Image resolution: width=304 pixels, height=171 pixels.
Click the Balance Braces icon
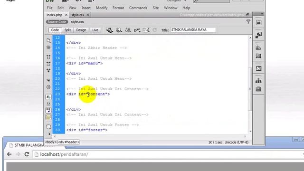click(x=48, y=87)
